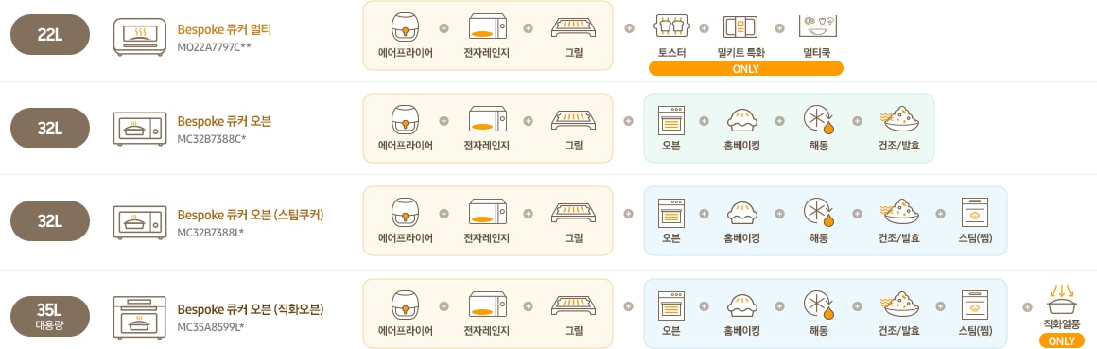This screenshot has height=349, width=1097.
Task: Click the ONLY badge under 토스터 group
Action: [x=746, y=68]
